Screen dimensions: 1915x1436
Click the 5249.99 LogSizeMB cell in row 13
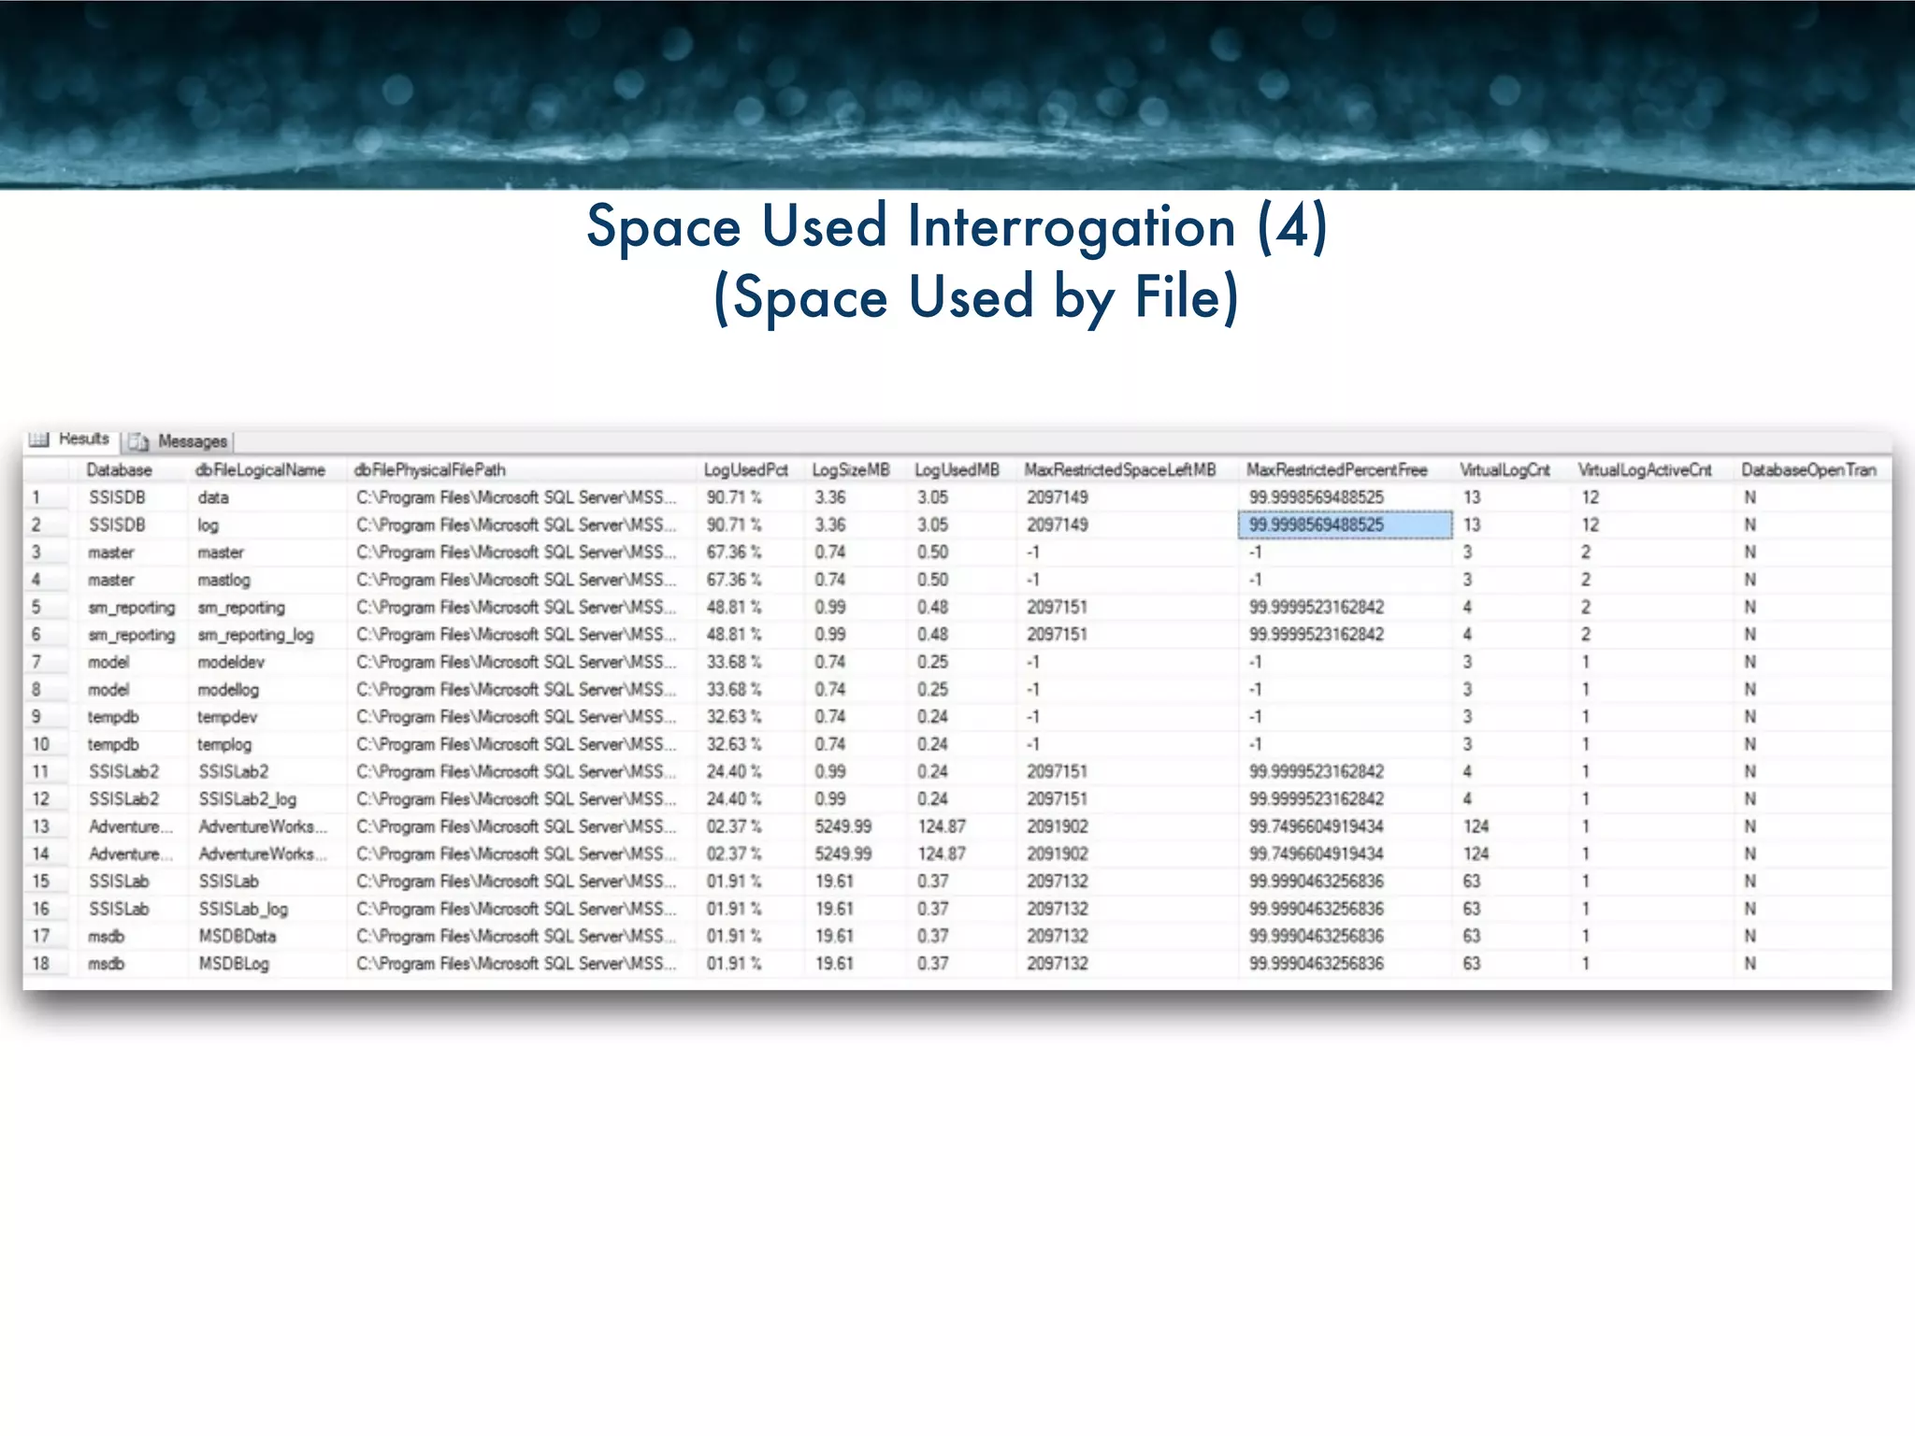point(842,826)
